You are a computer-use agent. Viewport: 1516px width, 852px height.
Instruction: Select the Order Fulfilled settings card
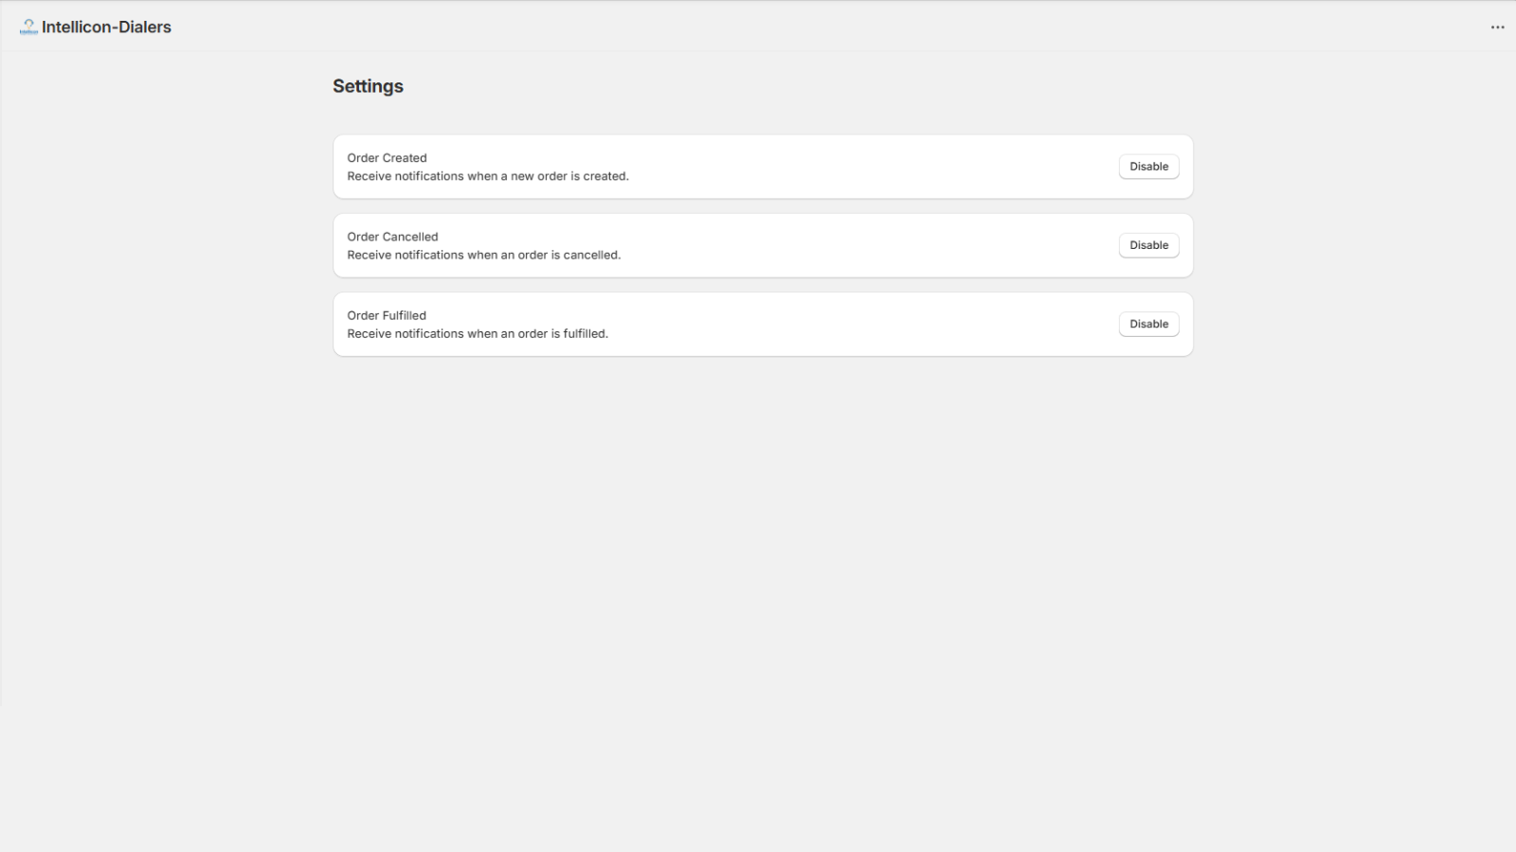pyautogui.click(x=763, y=324)
